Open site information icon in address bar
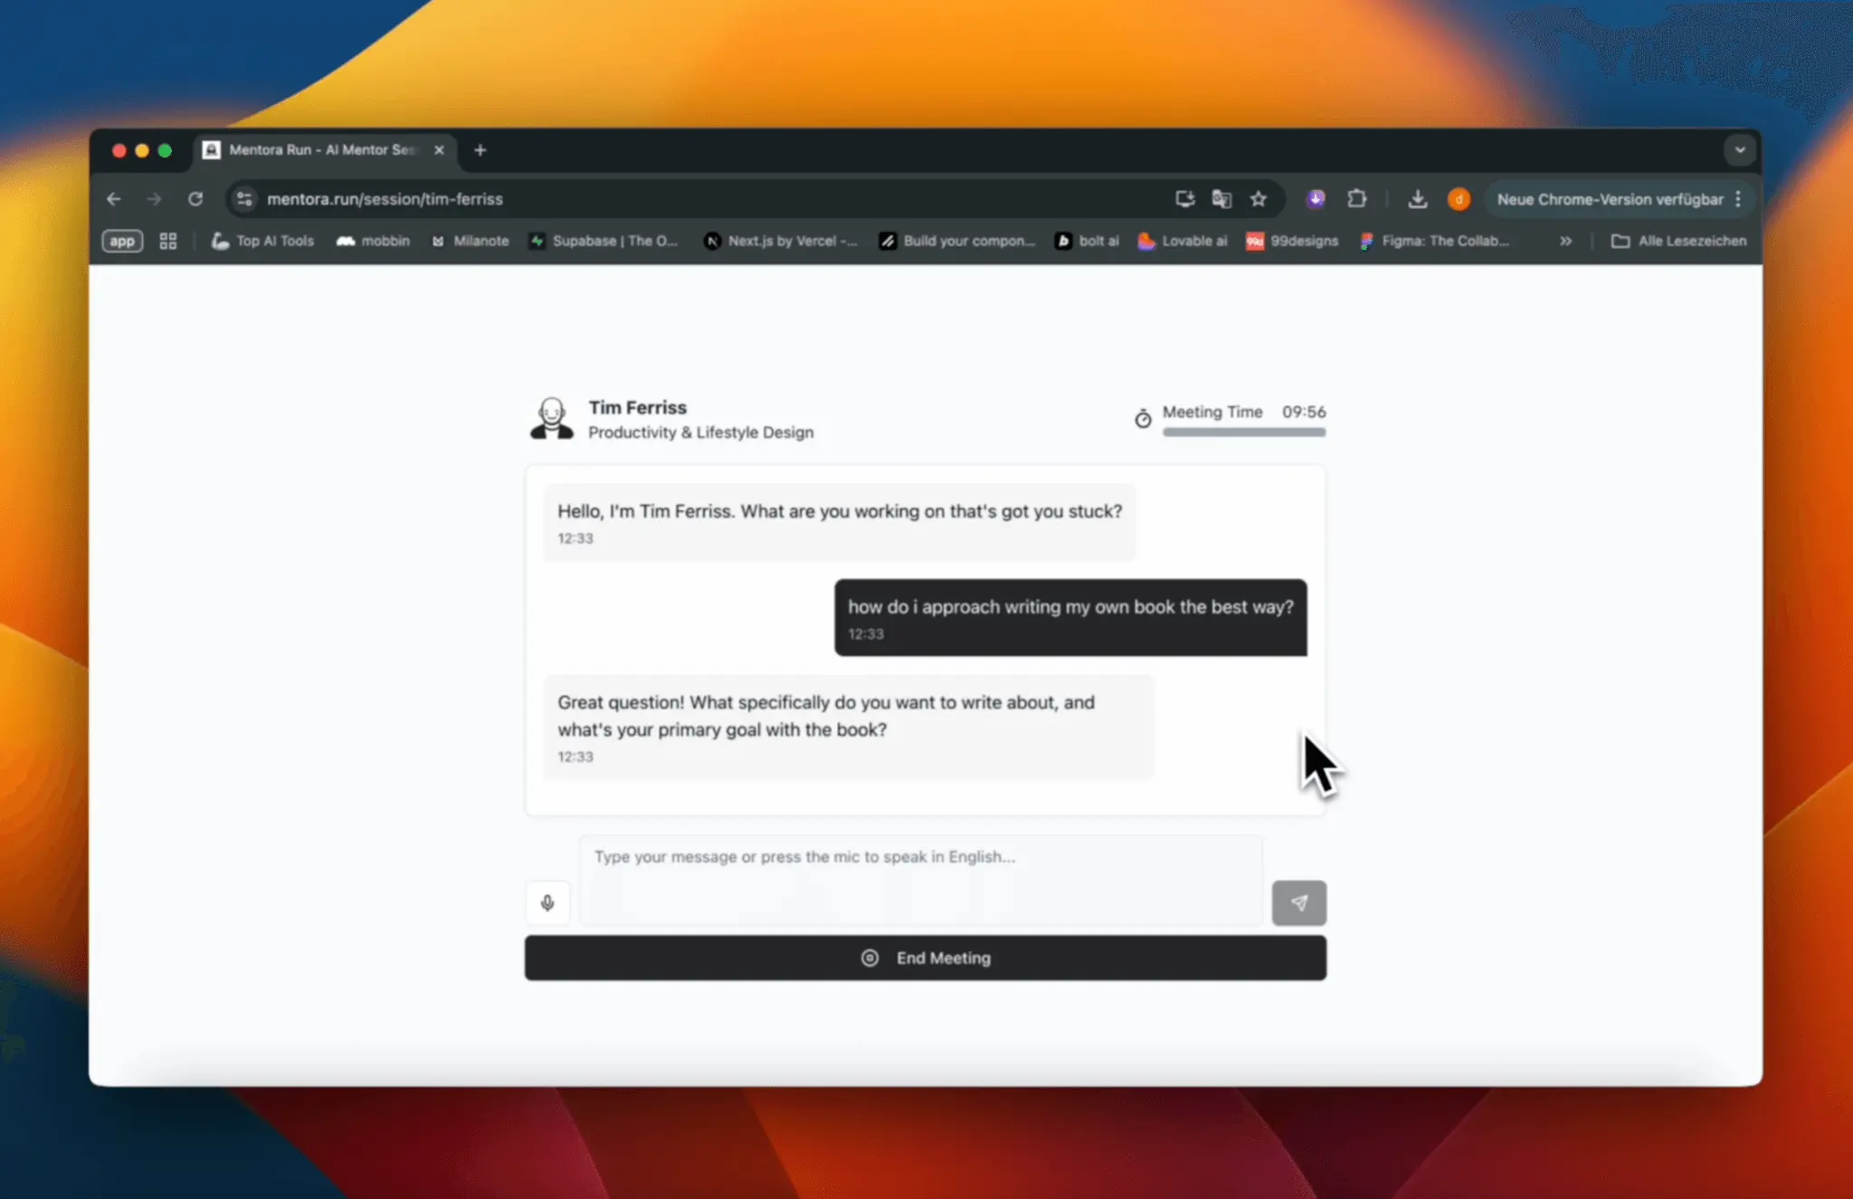 (244, 199)
